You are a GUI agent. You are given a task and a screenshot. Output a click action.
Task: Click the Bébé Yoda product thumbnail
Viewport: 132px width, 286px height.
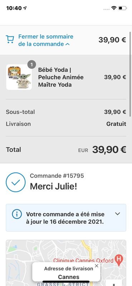[19, 77]
